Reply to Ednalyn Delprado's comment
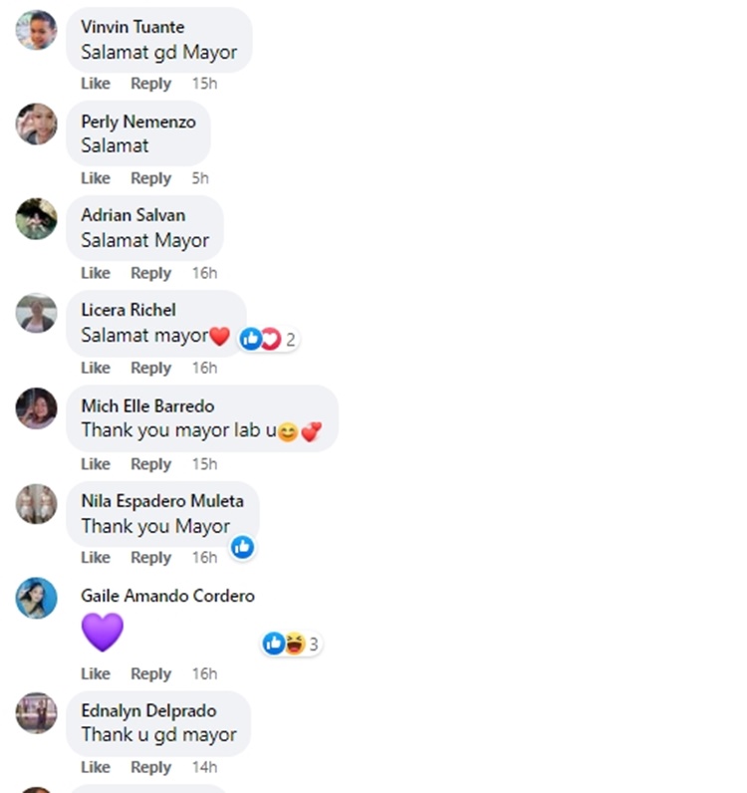Screen dimensions: 747x793 click(x=150, y=767)
